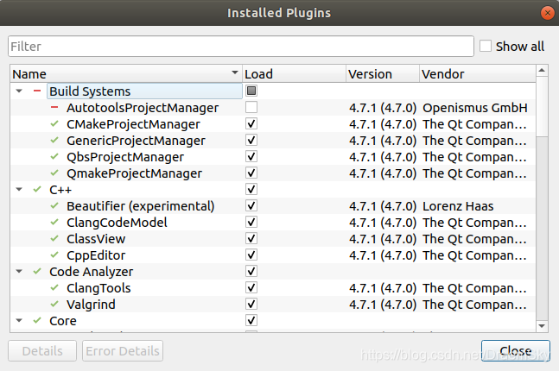The height and width of the screenshot is (371, 559).
Task: Select the Code Analyzer category name
Action: [x=92, y=271]
